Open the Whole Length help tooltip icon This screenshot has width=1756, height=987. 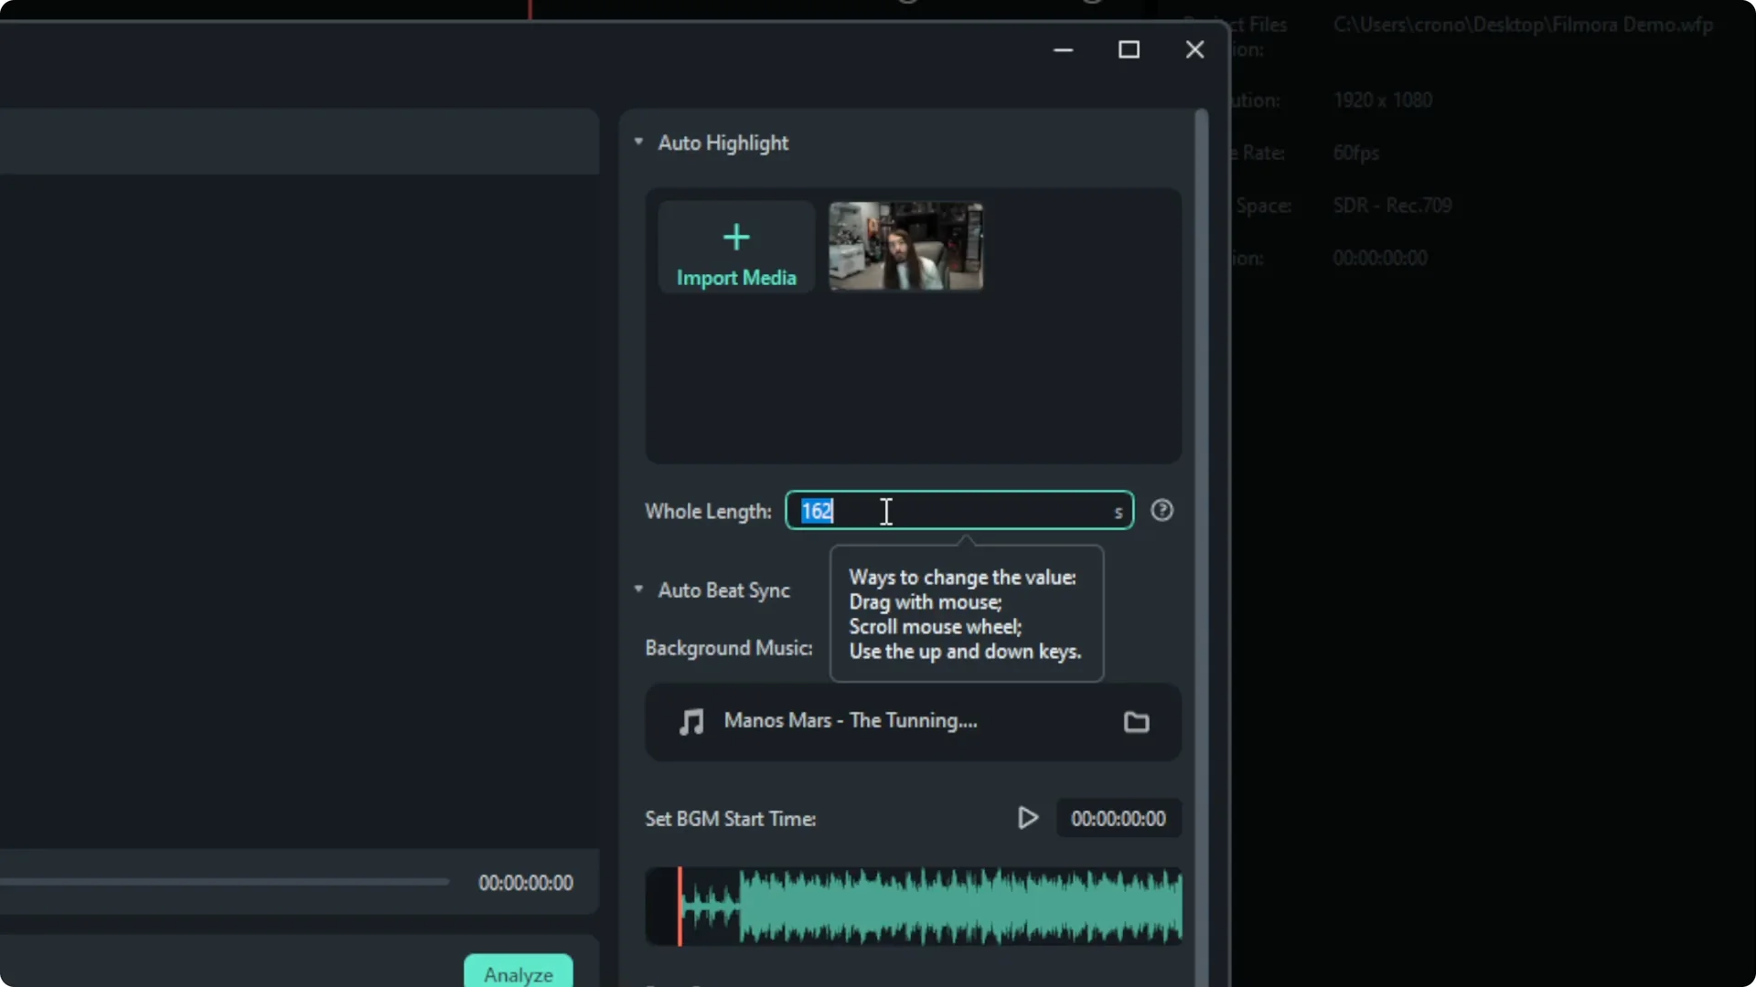pos(1162,510)
